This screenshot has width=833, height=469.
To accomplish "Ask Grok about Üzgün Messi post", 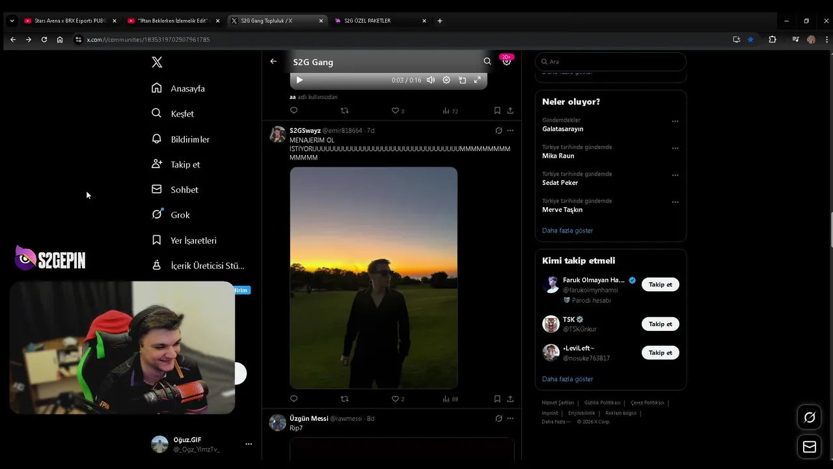I will click(498, 418).
